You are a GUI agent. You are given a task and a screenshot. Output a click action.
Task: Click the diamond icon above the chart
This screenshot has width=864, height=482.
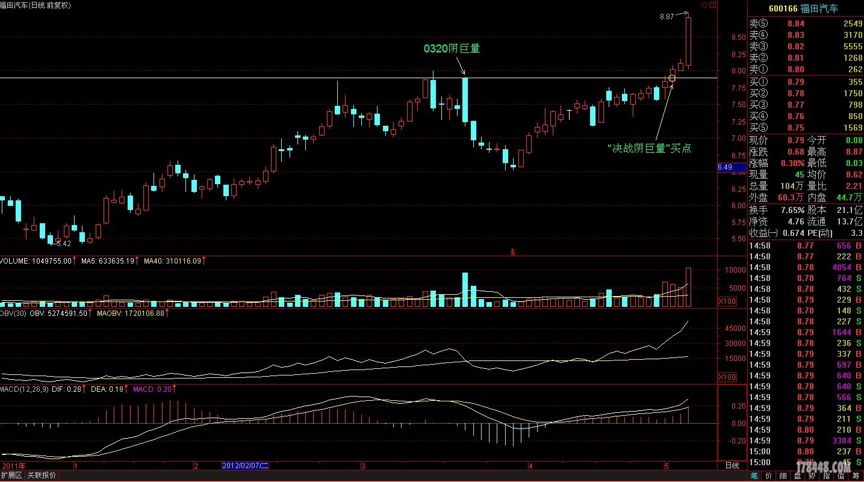705,5
